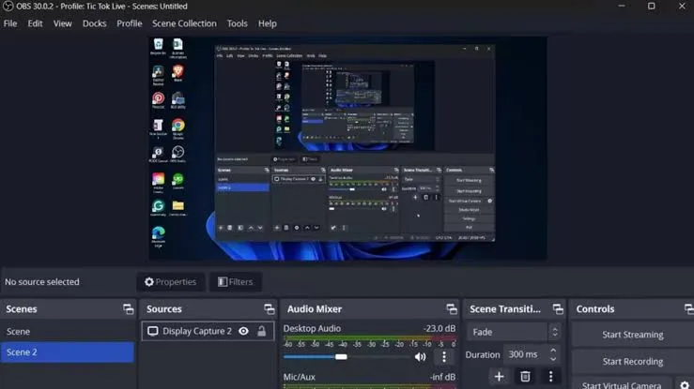Lock the Display Capture 2 source

[x=262, y=331]
